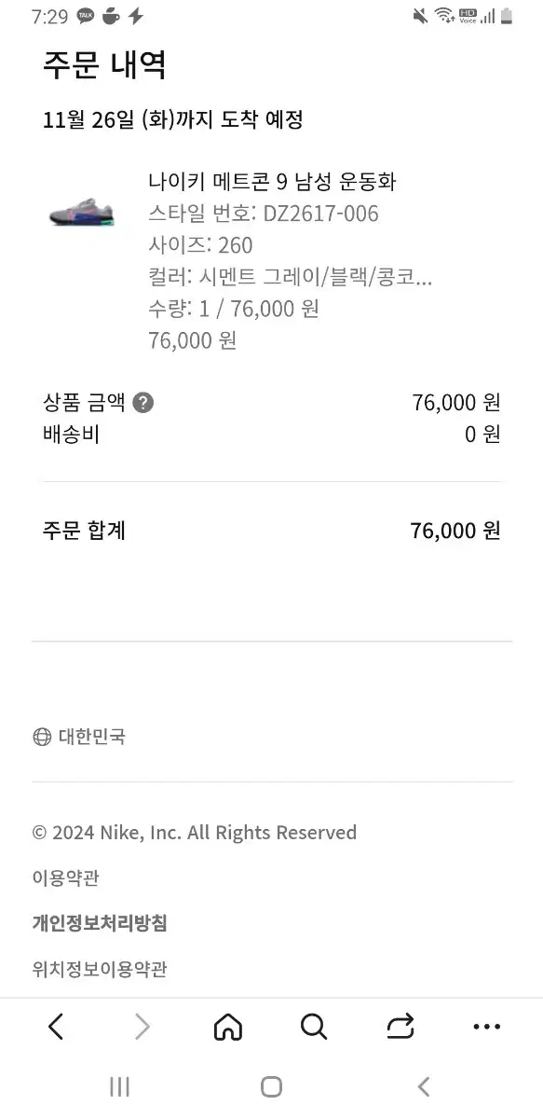The width and height of the screenshot is (543, 1119).
Task: Tap the browser back arrow
Action: [x=56, y=1027]
